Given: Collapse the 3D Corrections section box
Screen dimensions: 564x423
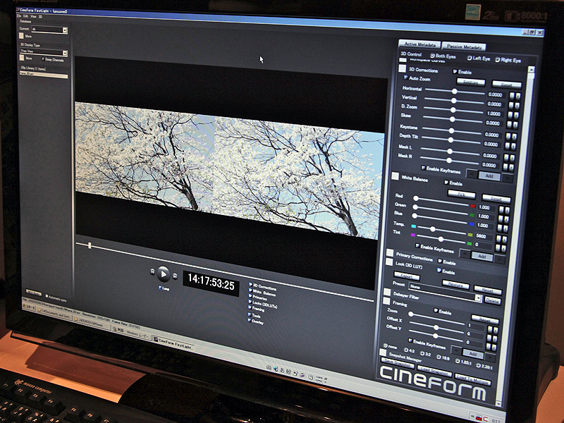Looking at the screenshot, I should (402, 68).
